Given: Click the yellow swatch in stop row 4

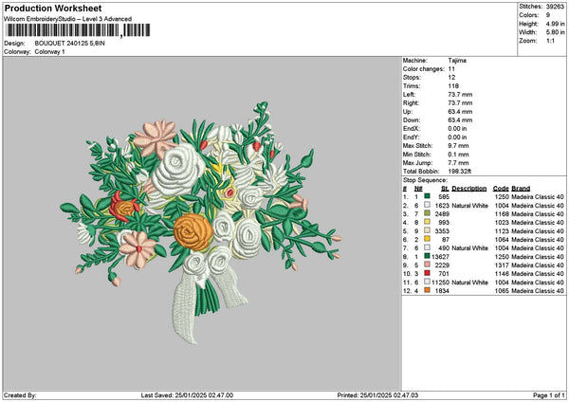Looking at the screenshot, I should pyautogui.click(x=427, y=222).
